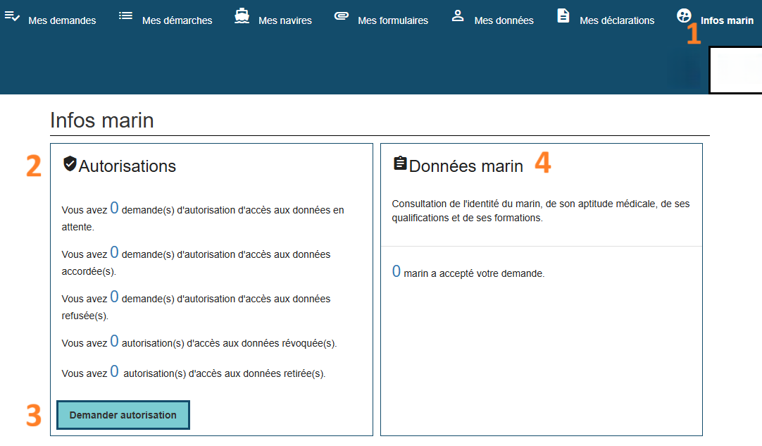Image resolution: width=762 pixels, height=446 pixels.
Task: Click the count of marins who accepted
Action: coord(396,271)
